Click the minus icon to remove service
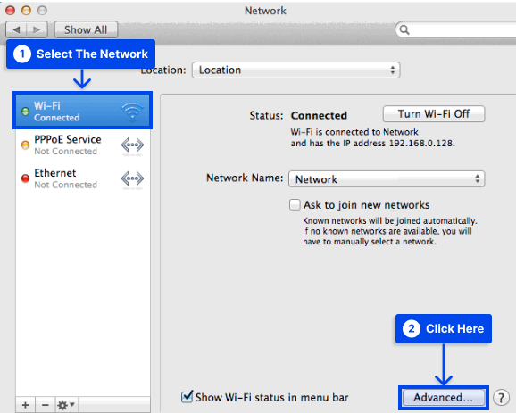 click(x=46, y=405)
